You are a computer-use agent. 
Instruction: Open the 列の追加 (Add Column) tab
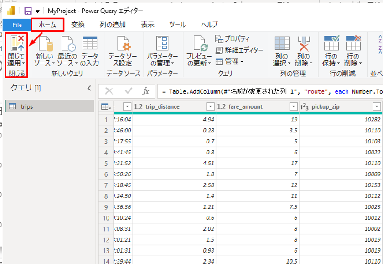pyautogui.click(x=113, y=25)
